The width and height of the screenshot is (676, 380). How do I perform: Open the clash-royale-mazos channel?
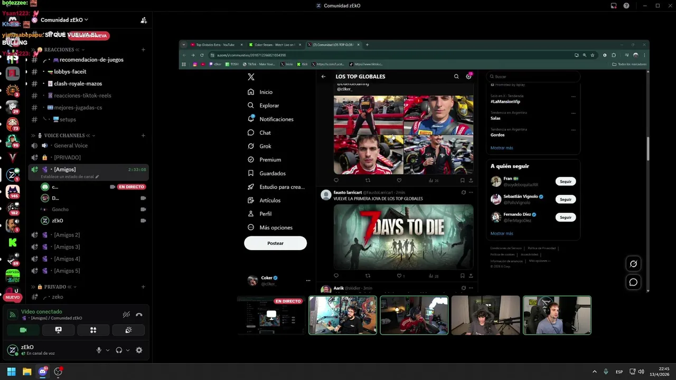(x=88, y=83)
